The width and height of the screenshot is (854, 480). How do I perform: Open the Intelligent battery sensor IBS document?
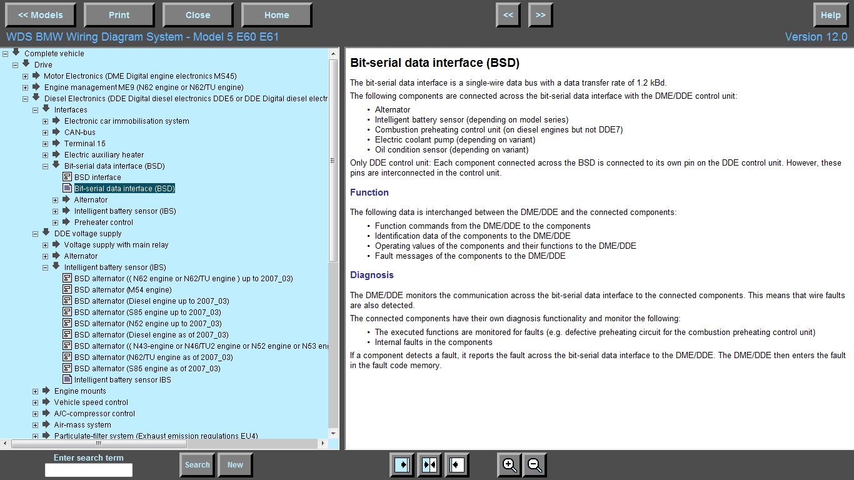122,380
